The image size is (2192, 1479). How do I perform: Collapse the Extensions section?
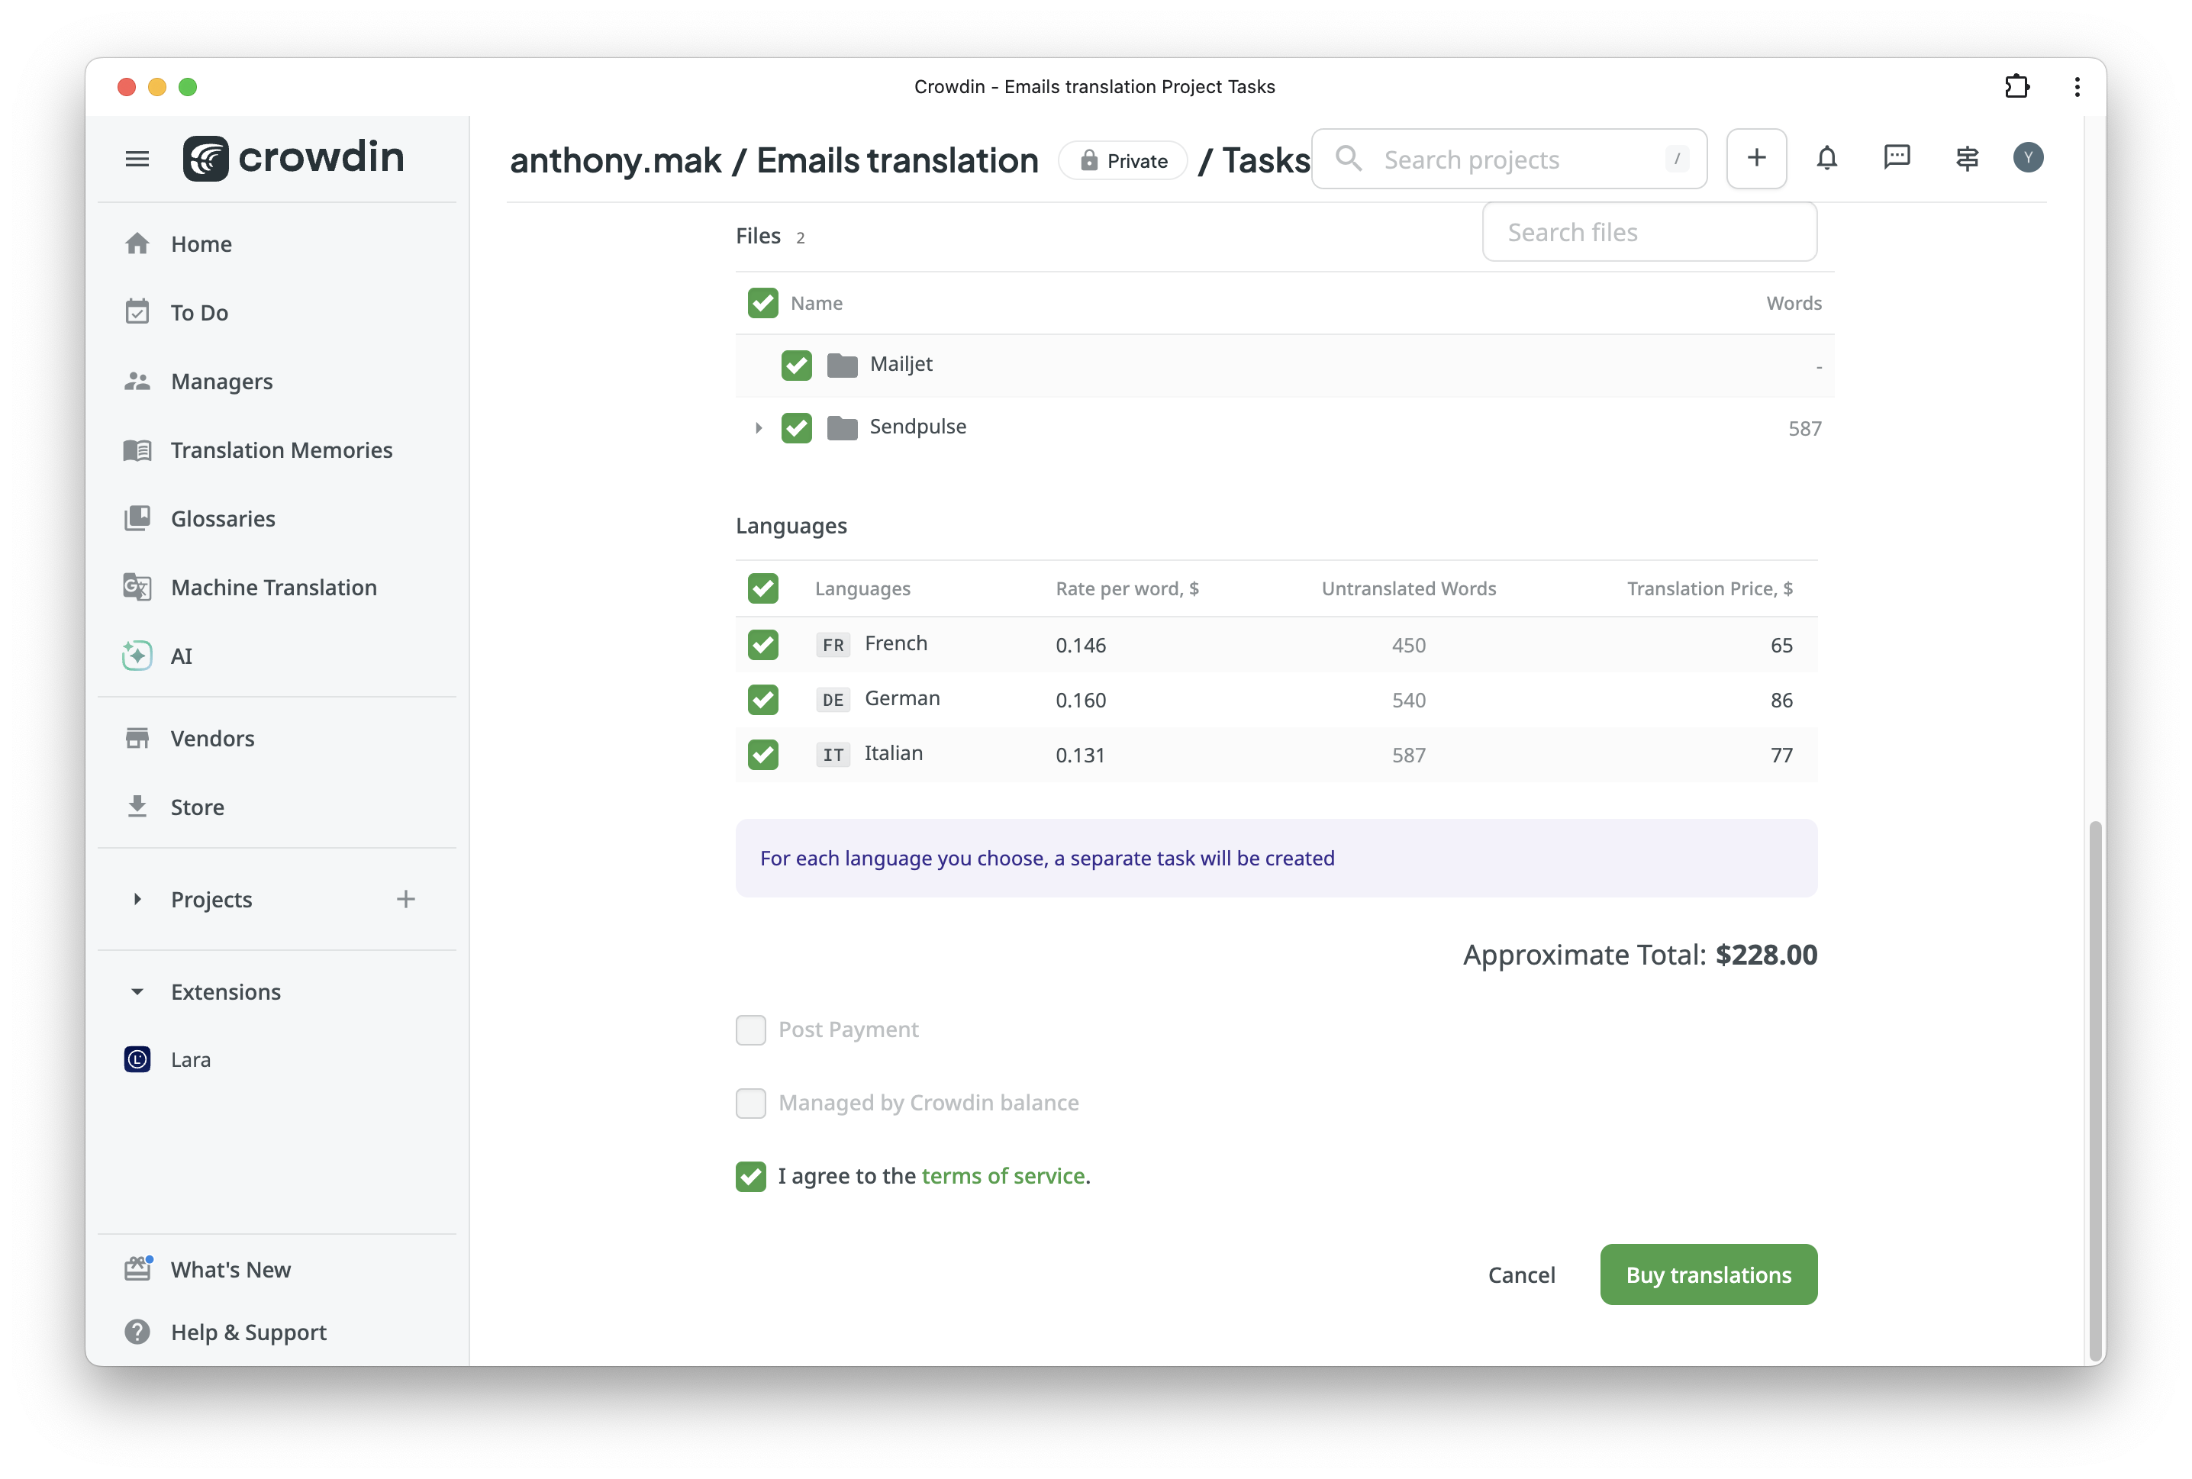point(137,991)
